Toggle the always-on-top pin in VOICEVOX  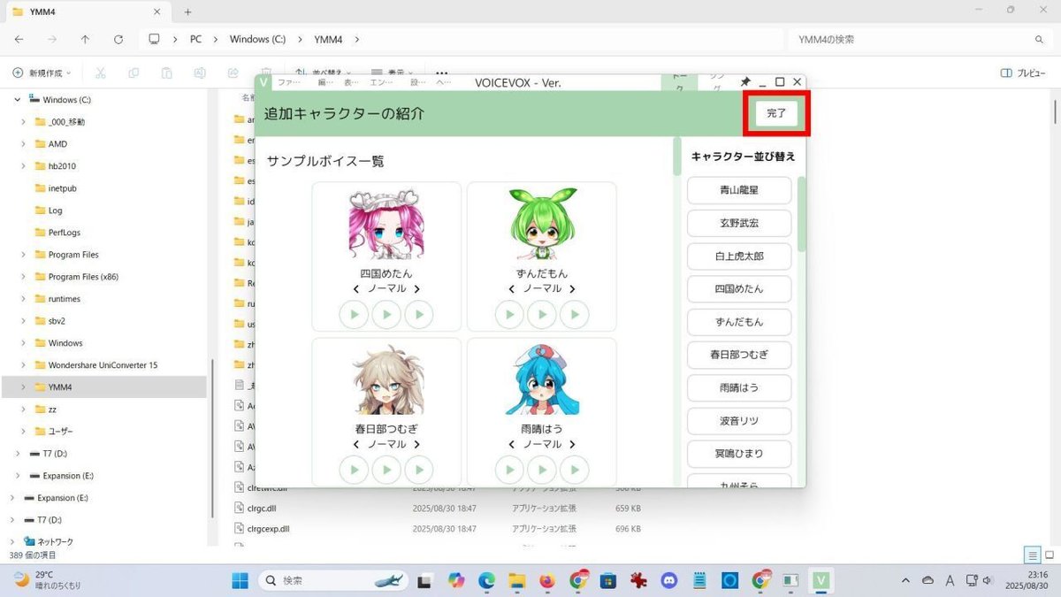744,82
